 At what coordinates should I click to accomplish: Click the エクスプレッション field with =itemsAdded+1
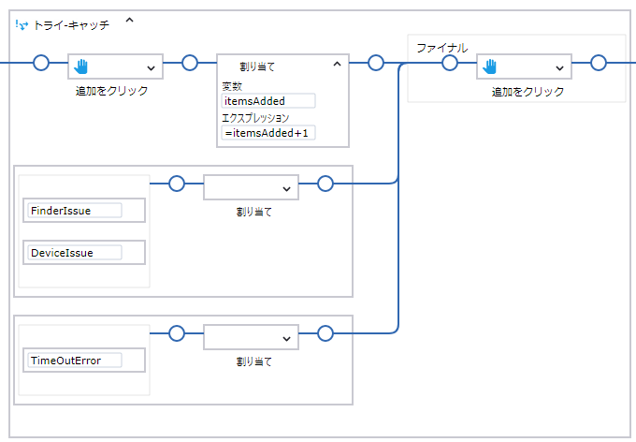[267, 133]
